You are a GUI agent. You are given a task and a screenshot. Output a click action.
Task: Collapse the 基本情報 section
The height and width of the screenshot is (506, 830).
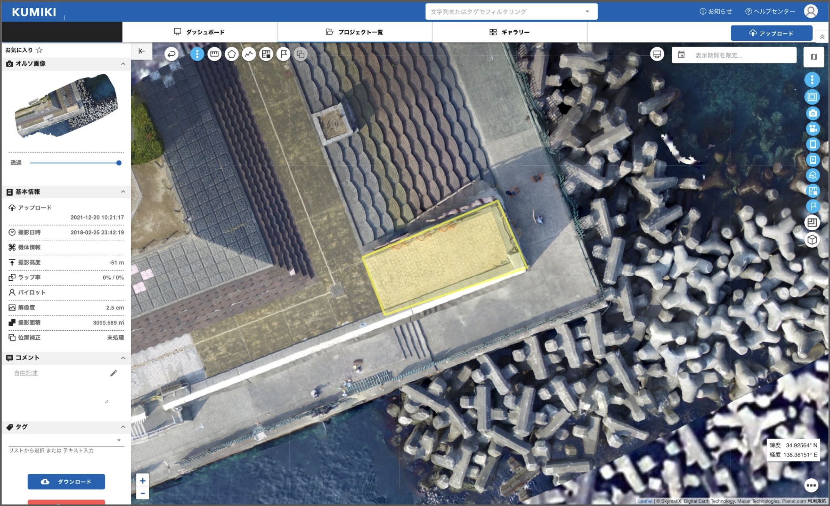click(123, 191)
